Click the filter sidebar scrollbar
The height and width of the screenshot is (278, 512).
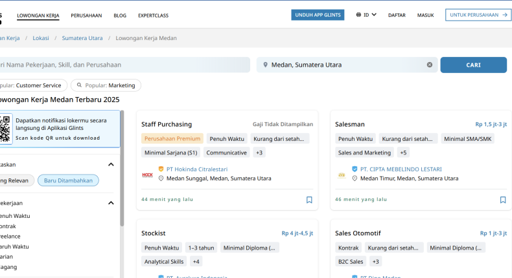coord(122,168)
